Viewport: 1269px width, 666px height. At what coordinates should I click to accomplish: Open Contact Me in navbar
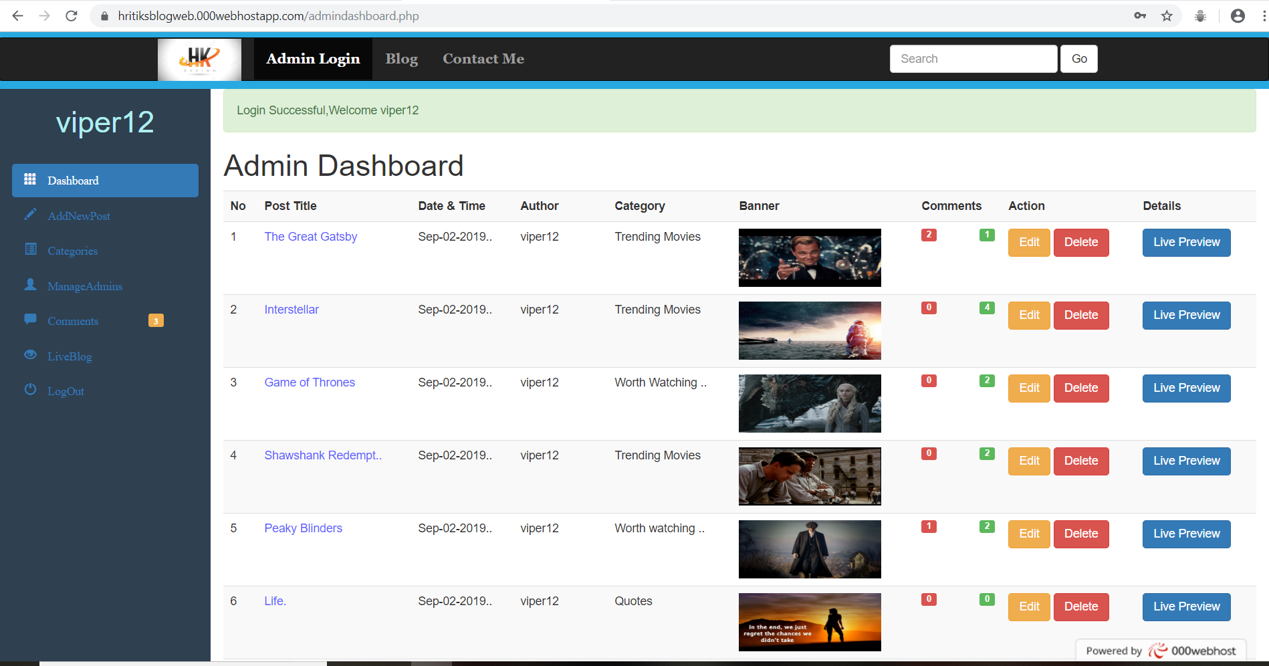pyautogui.click(x=483, y=59)
